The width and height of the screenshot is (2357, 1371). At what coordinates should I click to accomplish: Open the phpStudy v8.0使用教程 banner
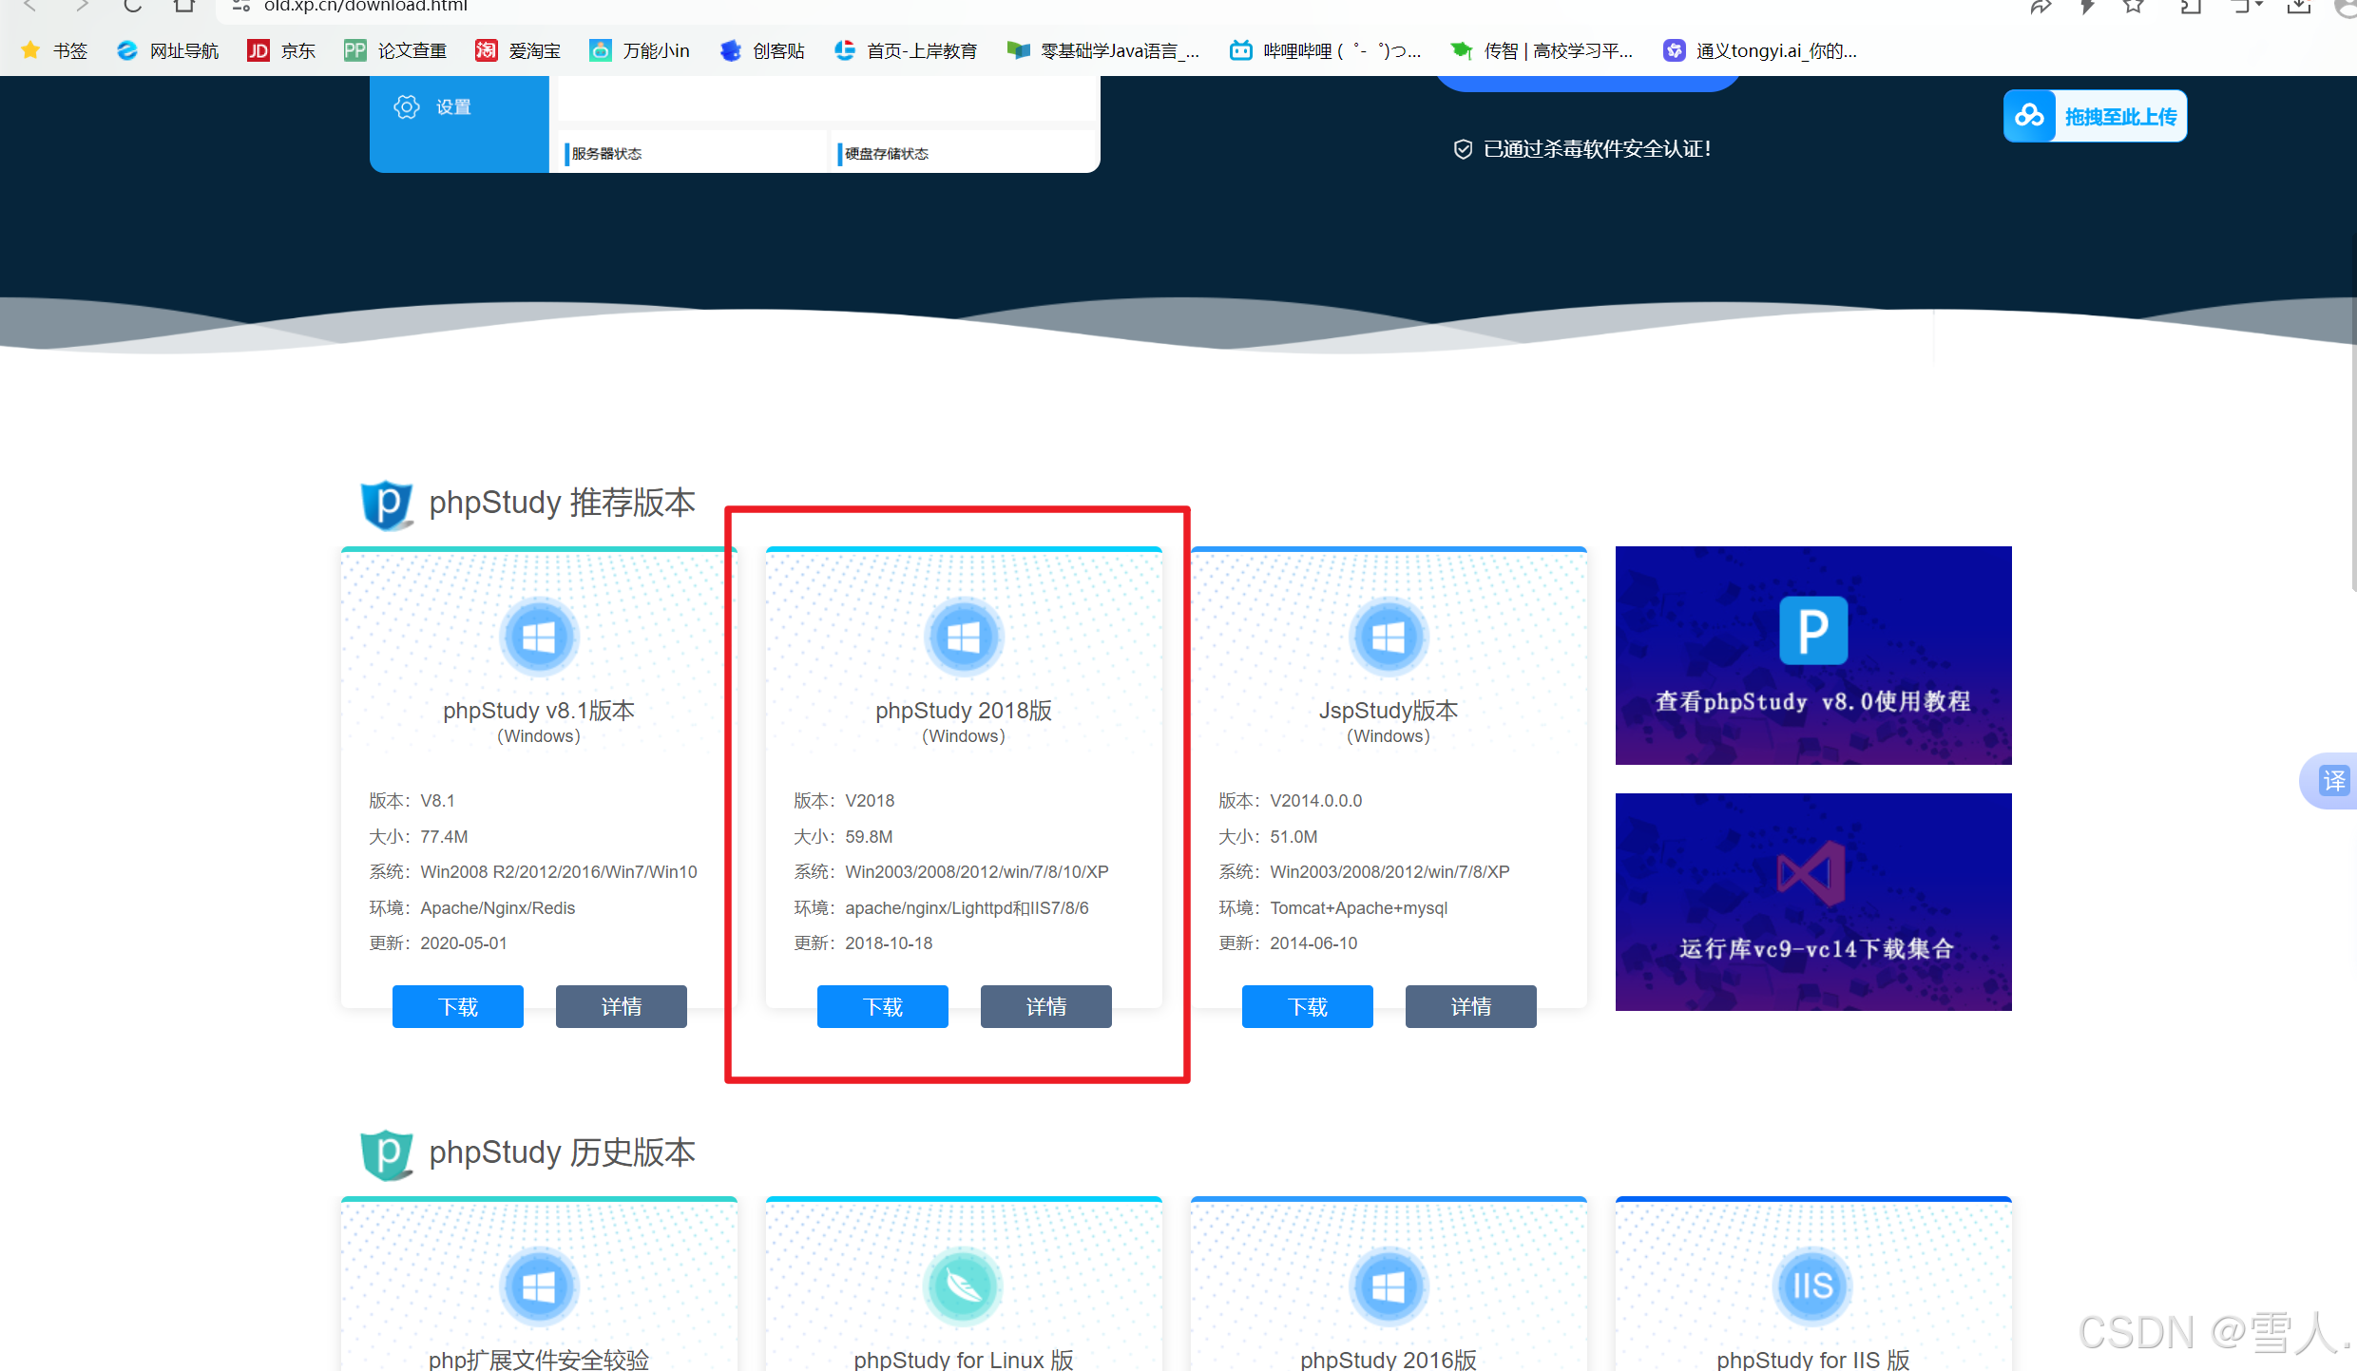point(1812,656)
